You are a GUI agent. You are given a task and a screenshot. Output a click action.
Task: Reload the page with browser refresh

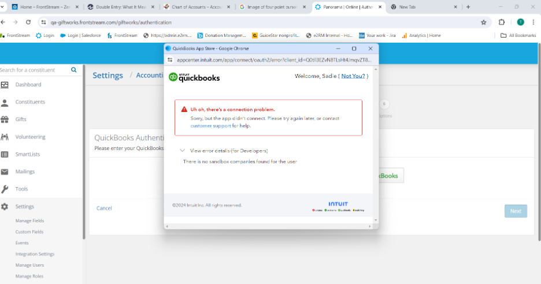click(x=28, y=22)
